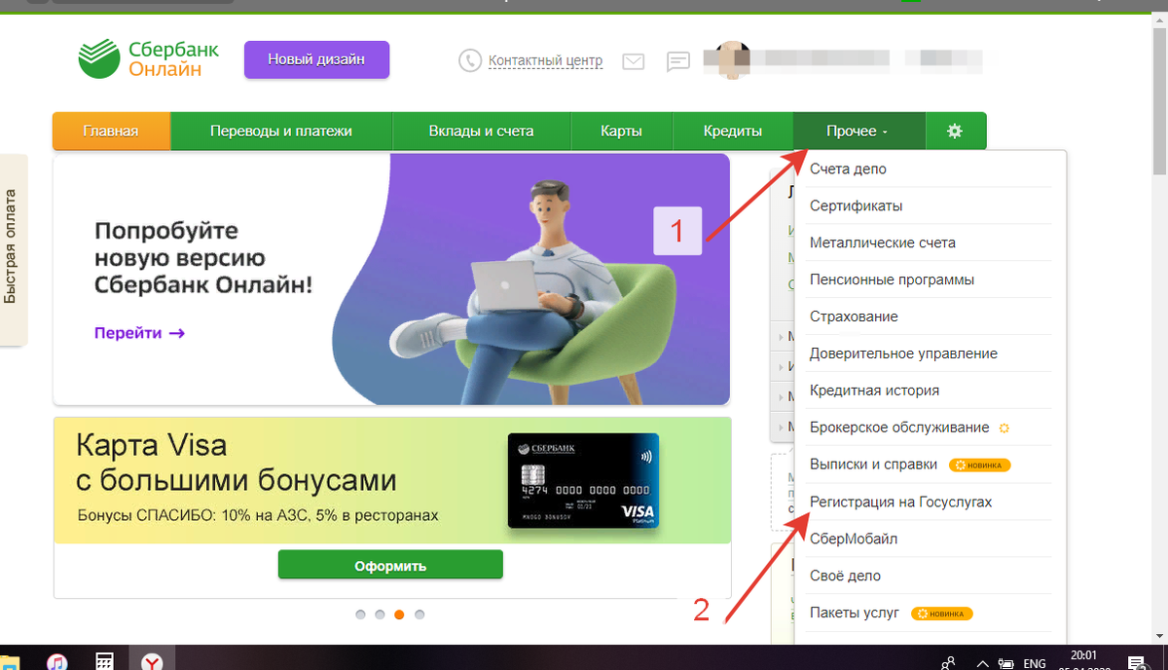The image size is (1168, 670).
Task: Click the people icon in system tray
Action: (x=949, y=663)
